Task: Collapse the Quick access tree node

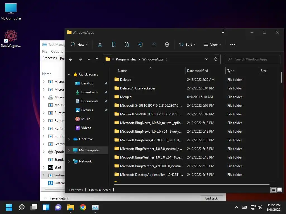Action: pos(69,74)
